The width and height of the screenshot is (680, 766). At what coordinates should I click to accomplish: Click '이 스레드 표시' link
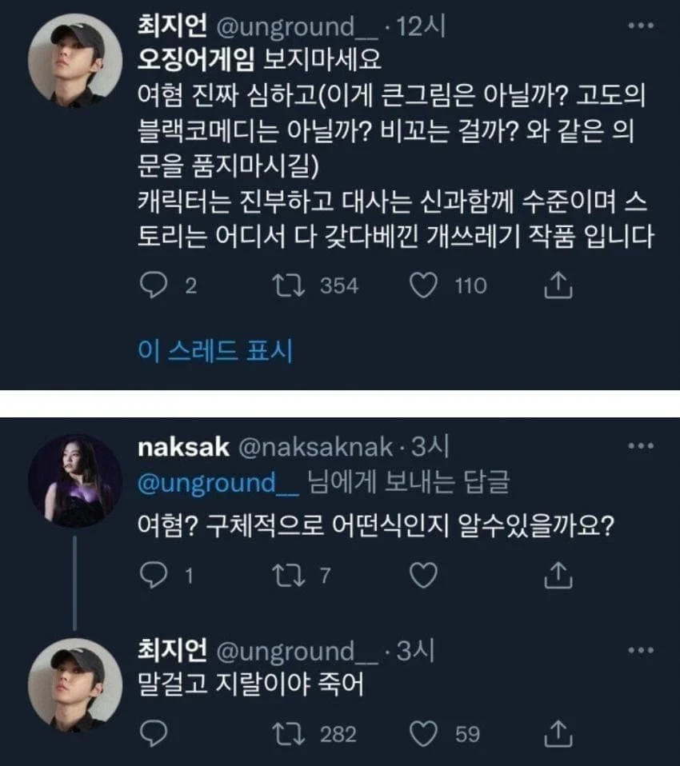click(x=216, y=350)
